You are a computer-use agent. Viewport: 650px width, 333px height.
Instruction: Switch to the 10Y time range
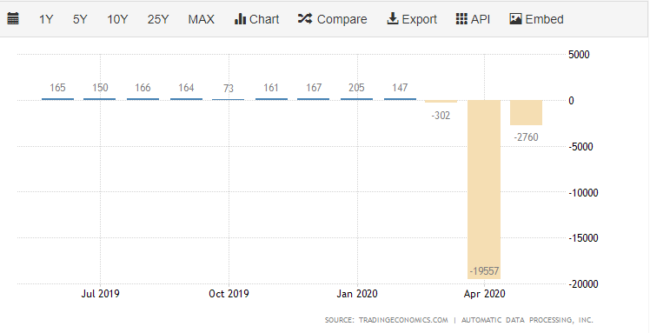(117, 19)
